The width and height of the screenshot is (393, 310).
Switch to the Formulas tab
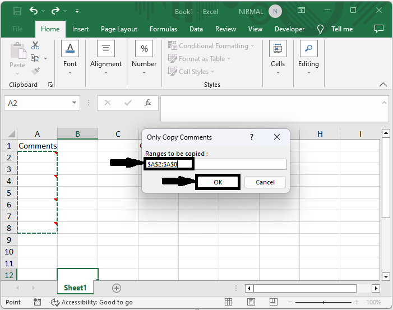coord(163,29)
